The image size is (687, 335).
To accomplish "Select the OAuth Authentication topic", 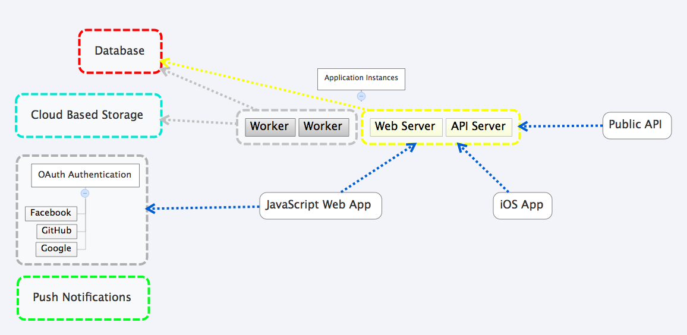I will [85, 175].
